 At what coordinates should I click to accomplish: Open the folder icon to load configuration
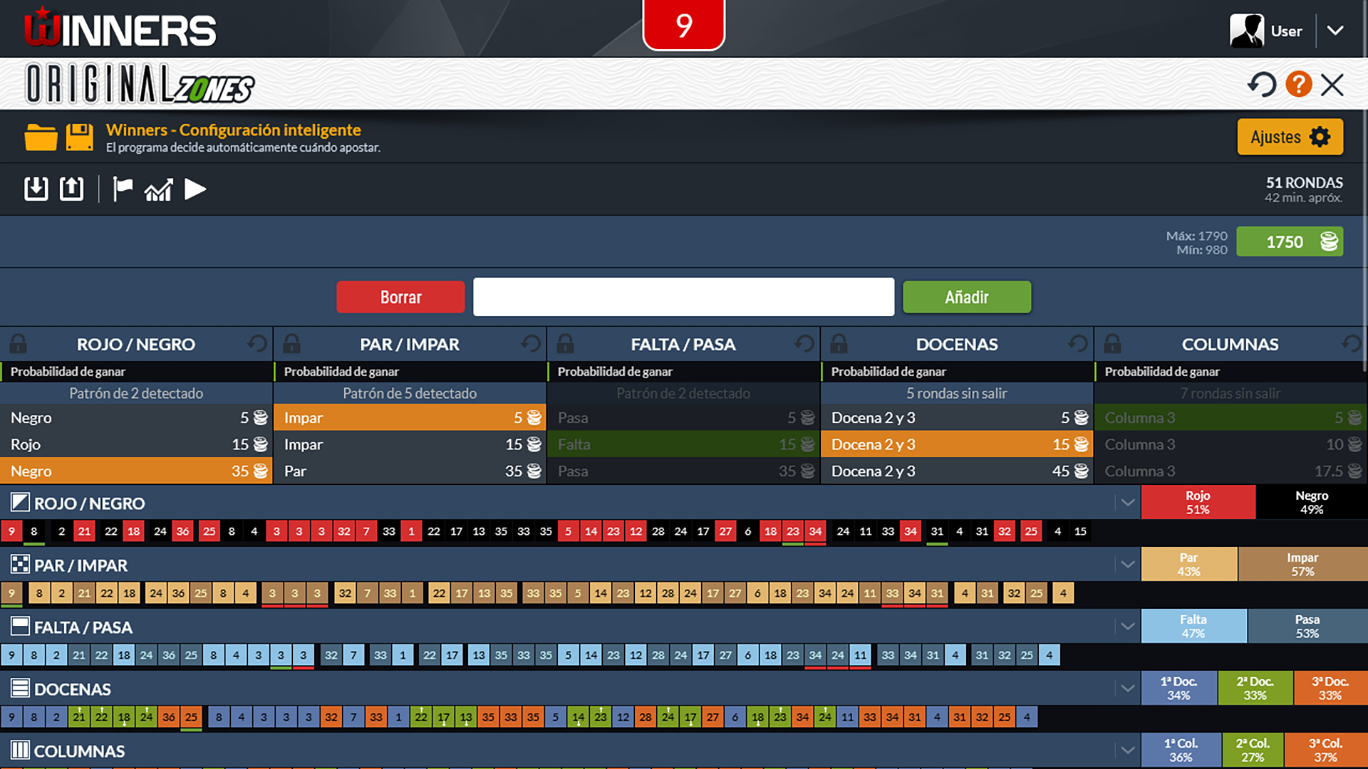pyautogui.click(x=41, y=137)
